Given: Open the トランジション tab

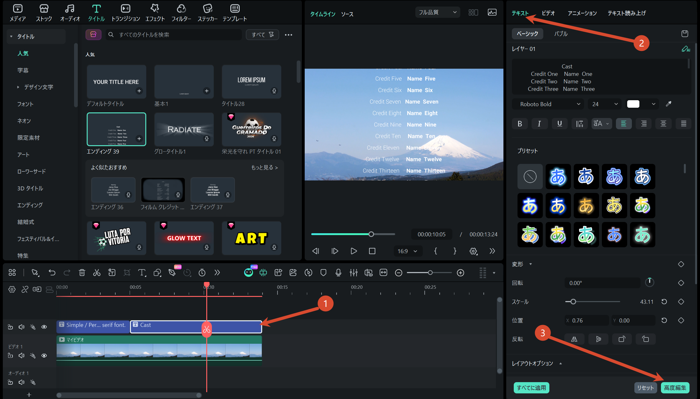Looking at the screenshot, I should pos(126,13).
